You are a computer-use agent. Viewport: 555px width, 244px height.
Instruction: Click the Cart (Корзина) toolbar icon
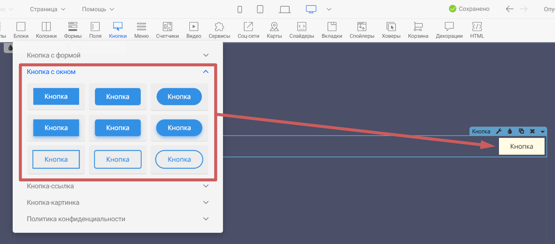coord(418,30)
